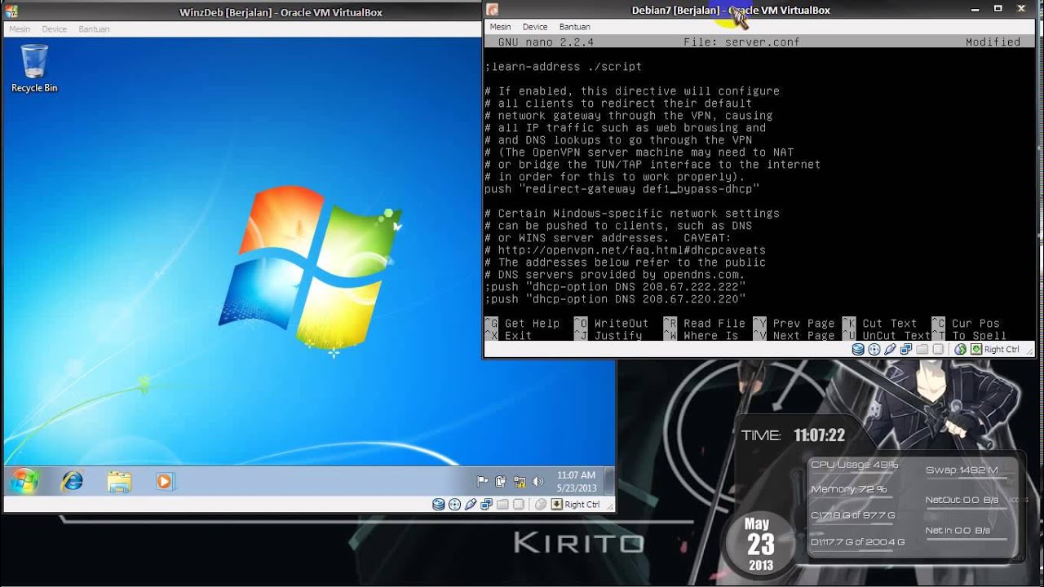Viewport: 1044px width, 587px height.
Task: Open Recycle Bin in WinzDeb desktop
Action: pyautogui.click(x=34, y=68)
